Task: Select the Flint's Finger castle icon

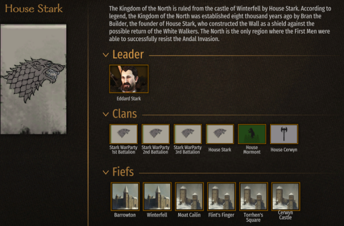Action: pyautogui.click(x=221, y=197)
